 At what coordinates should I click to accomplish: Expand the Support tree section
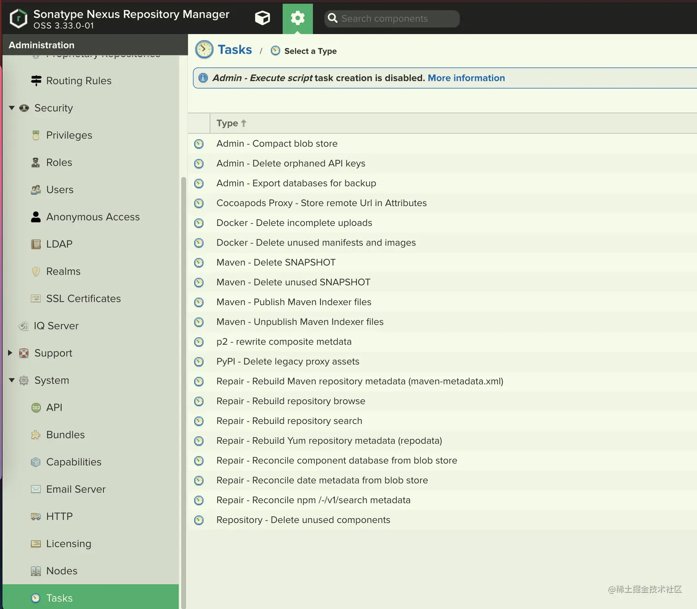click(11, 353)
